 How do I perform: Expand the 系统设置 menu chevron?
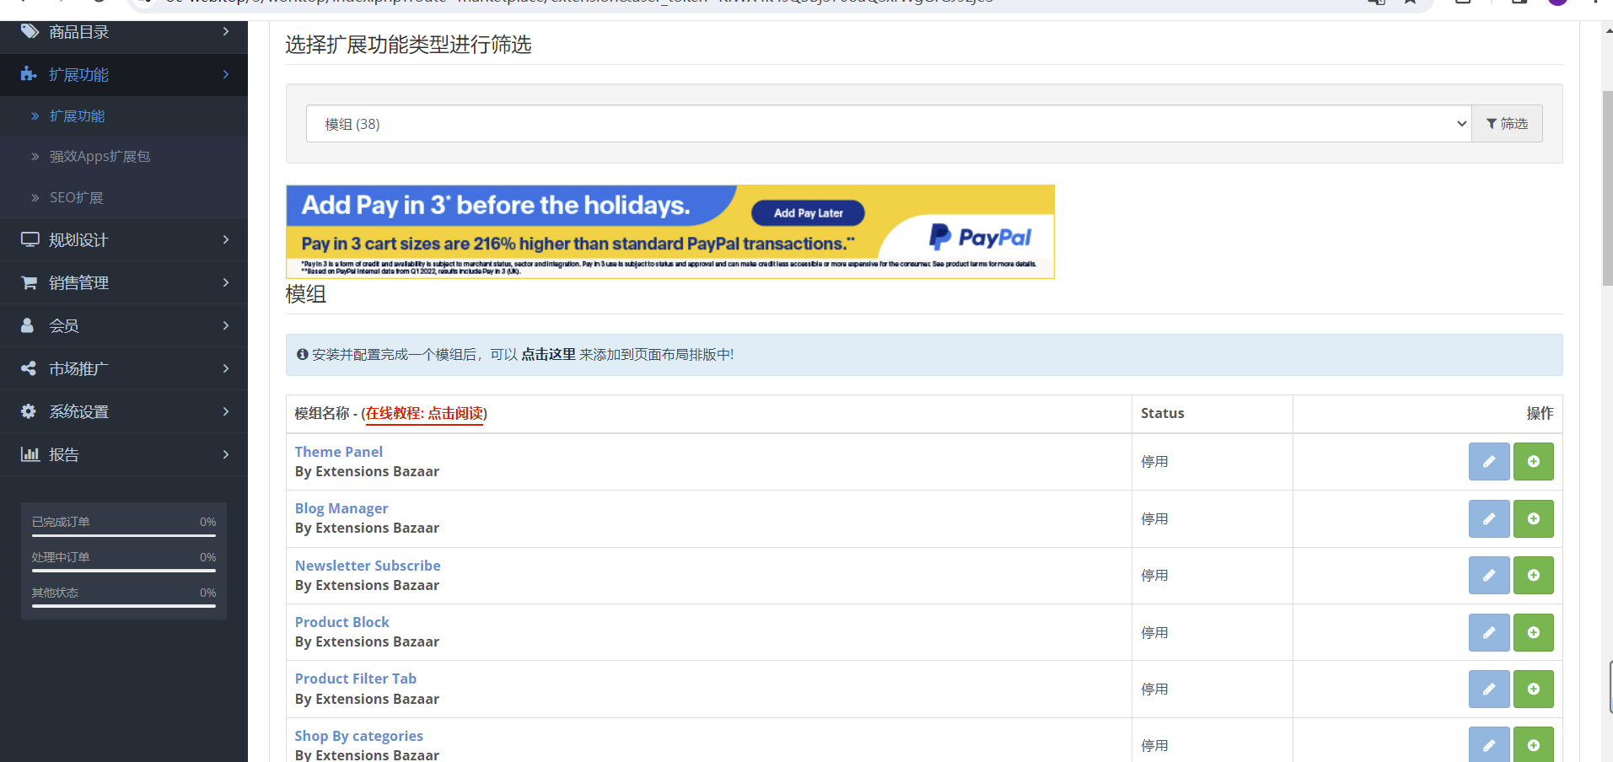point(226,411)
